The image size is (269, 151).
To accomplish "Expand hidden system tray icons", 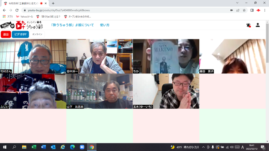I will [x=203, y=147].
